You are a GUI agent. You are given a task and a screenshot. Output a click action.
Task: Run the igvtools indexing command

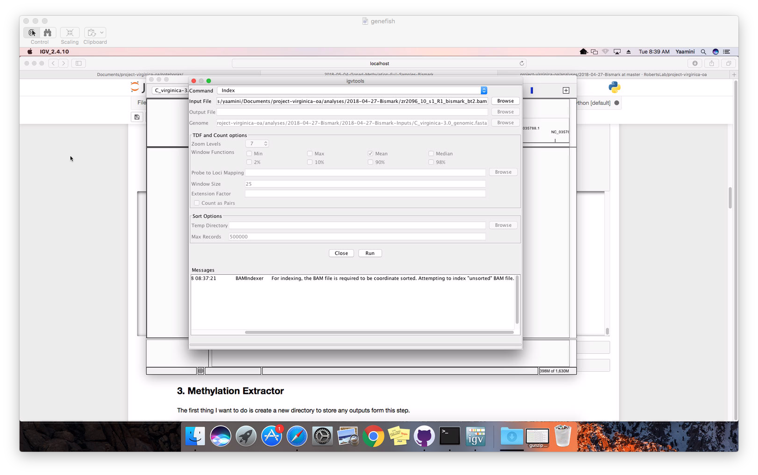[369, 253]
